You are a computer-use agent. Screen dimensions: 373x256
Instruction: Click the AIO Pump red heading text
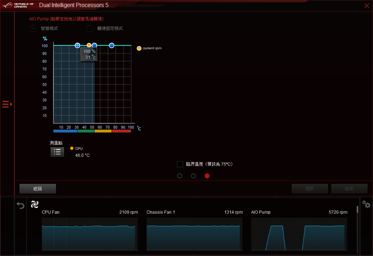click(66, 19)
